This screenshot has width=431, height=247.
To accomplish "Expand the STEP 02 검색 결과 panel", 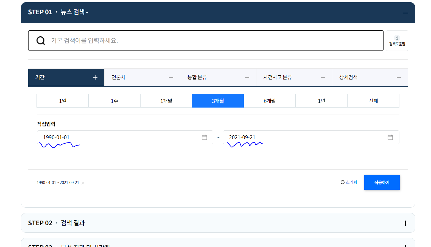I will click(x=405, y=223).
